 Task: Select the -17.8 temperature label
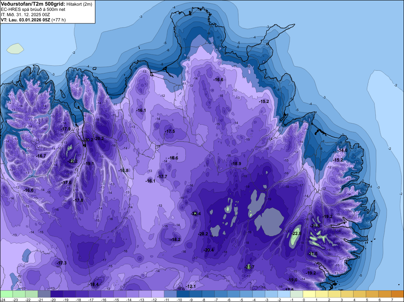pos(78,200)
